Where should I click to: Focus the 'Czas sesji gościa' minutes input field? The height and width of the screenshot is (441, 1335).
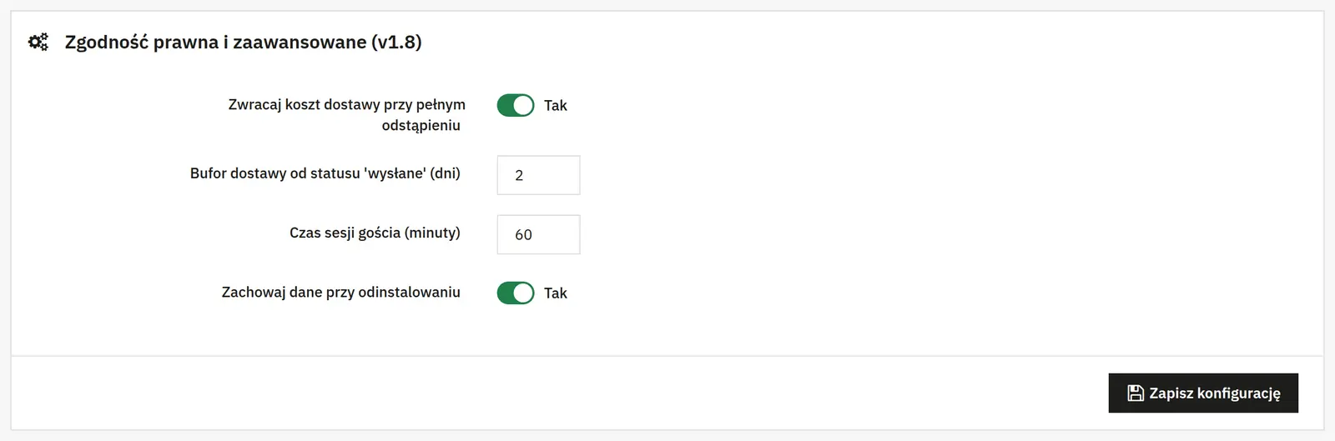tap(538, 234)
